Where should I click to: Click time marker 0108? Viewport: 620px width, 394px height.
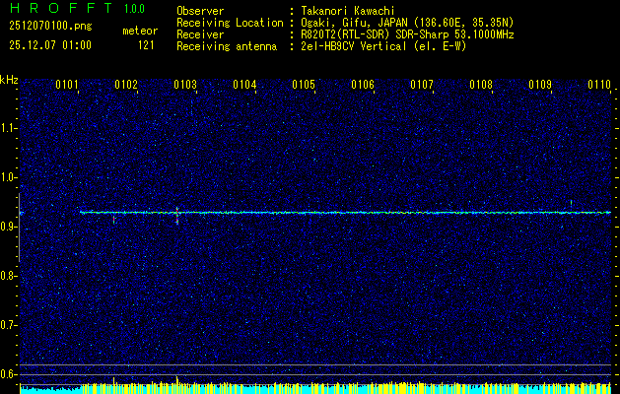pos(481,84)
